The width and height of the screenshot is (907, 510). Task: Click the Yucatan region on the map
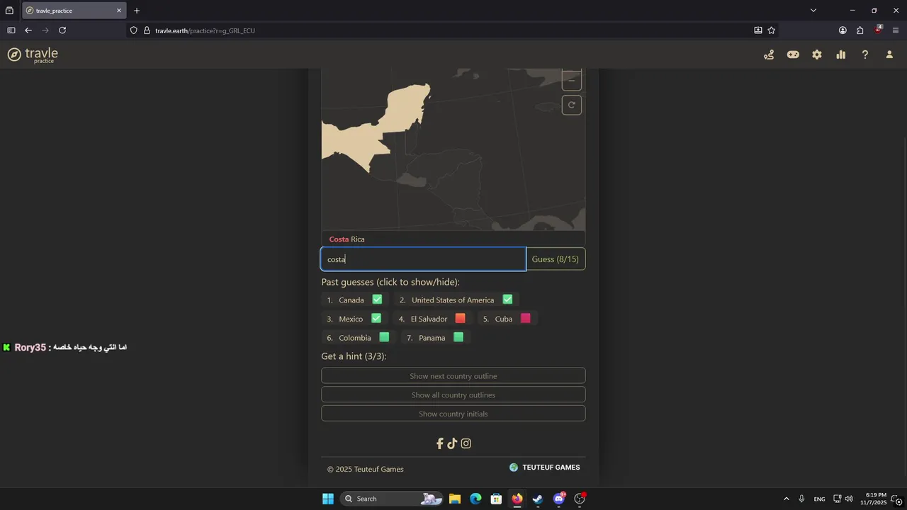tap(407, 106)
